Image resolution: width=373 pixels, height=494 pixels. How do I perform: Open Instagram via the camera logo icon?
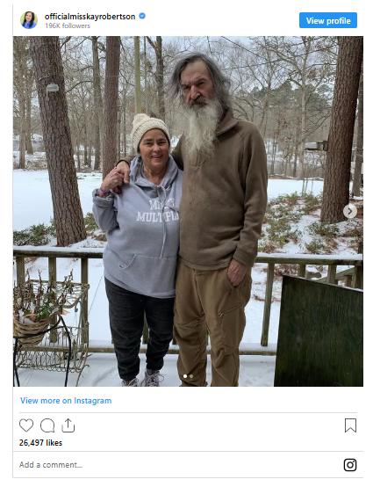coord(350,465)
